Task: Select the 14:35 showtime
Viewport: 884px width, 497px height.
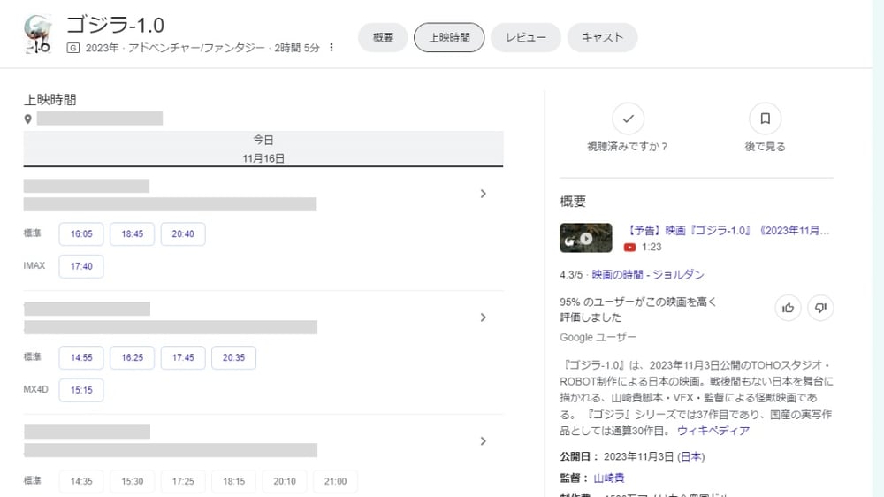Action: (81, 481)
